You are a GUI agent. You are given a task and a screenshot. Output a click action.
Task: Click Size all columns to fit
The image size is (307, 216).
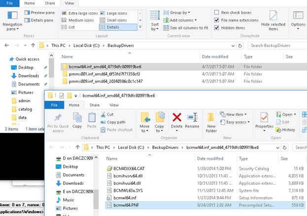point(186,28)
